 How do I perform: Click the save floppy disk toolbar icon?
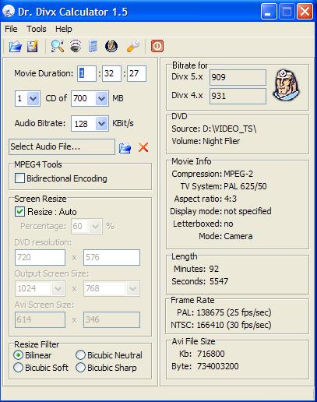coord(33,47)
